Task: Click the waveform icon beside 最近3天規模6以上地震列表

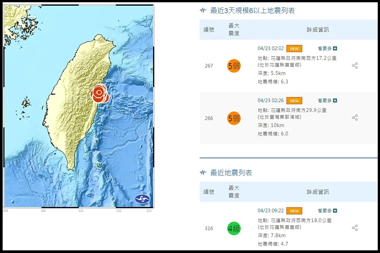Action: click(203, 10)
